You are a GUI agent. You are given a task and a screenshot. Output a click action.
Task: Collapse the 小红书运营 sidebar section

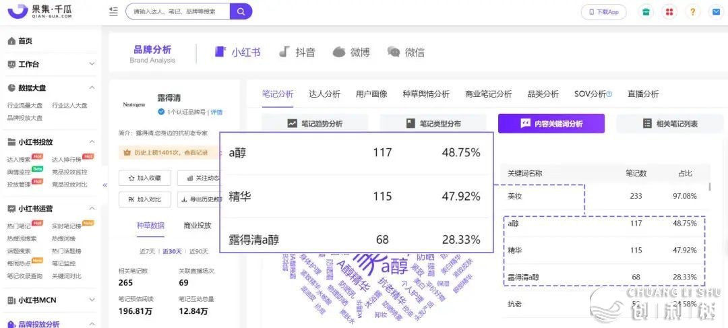tap(92, 208)
